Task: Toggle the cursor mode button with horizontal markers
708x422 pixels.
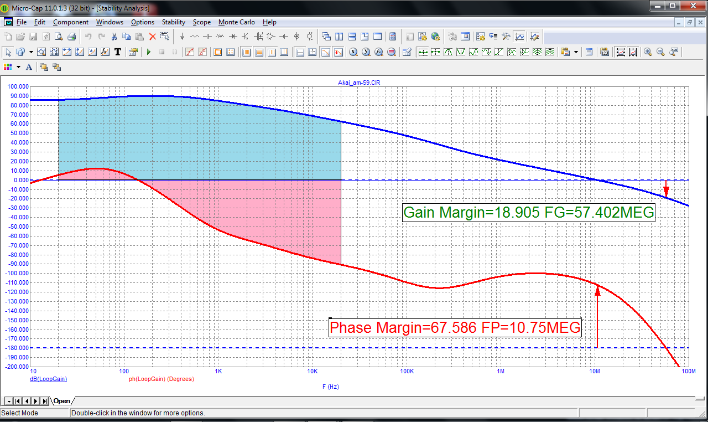Action: pos(423,52)
